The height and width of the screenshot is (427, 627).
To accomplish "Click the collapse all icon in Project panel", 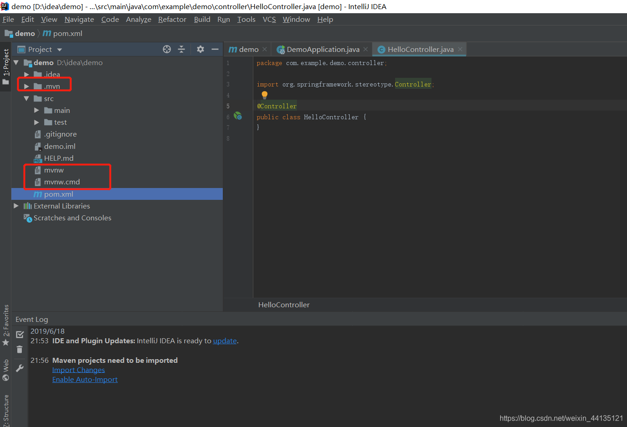I will pos(181,49).
